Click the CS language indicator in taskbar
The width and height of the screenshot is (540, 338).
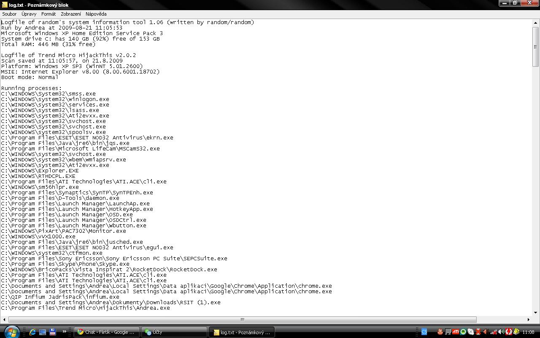tap(424, 332)
